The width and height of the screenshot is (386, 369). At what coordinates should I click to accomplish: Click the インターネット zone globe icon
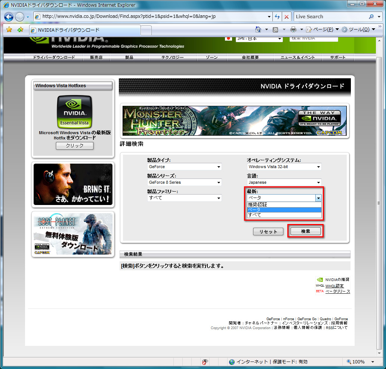(x=232, y=362)
